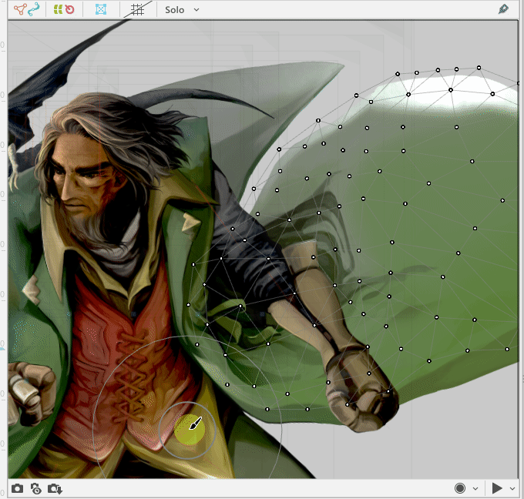Image resolution: width=524 pixels, height=499 pixels.
Task: Click the camera with eye icon
Action: click(35, 489)
